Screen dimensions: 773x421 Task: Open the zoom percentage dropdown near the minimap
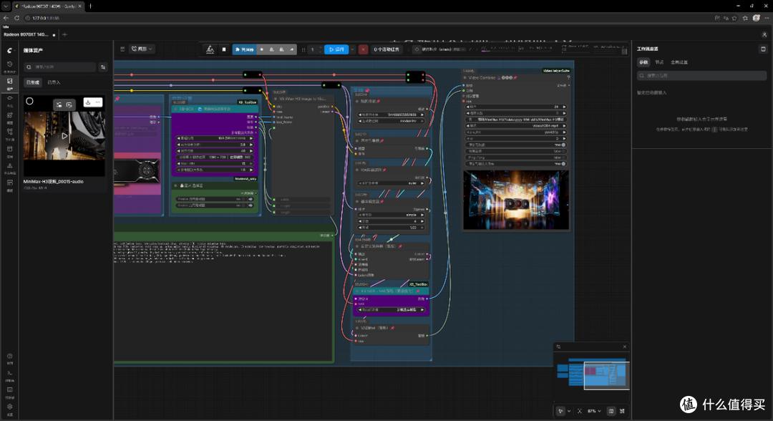(x=595, y=411)
